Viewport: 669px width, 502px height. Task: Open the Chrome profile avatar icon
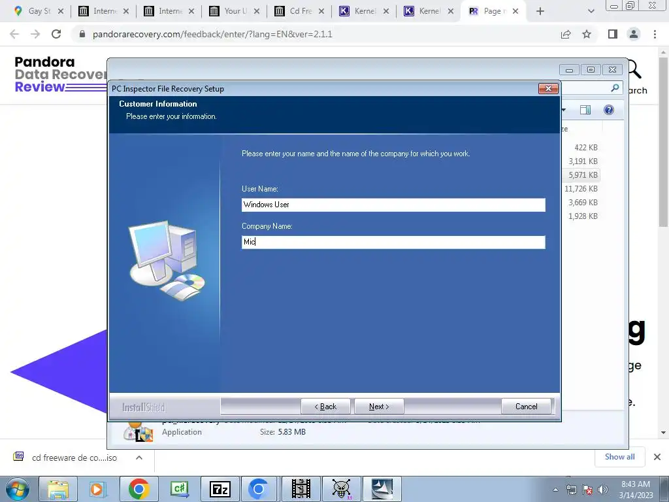point(634,34)
